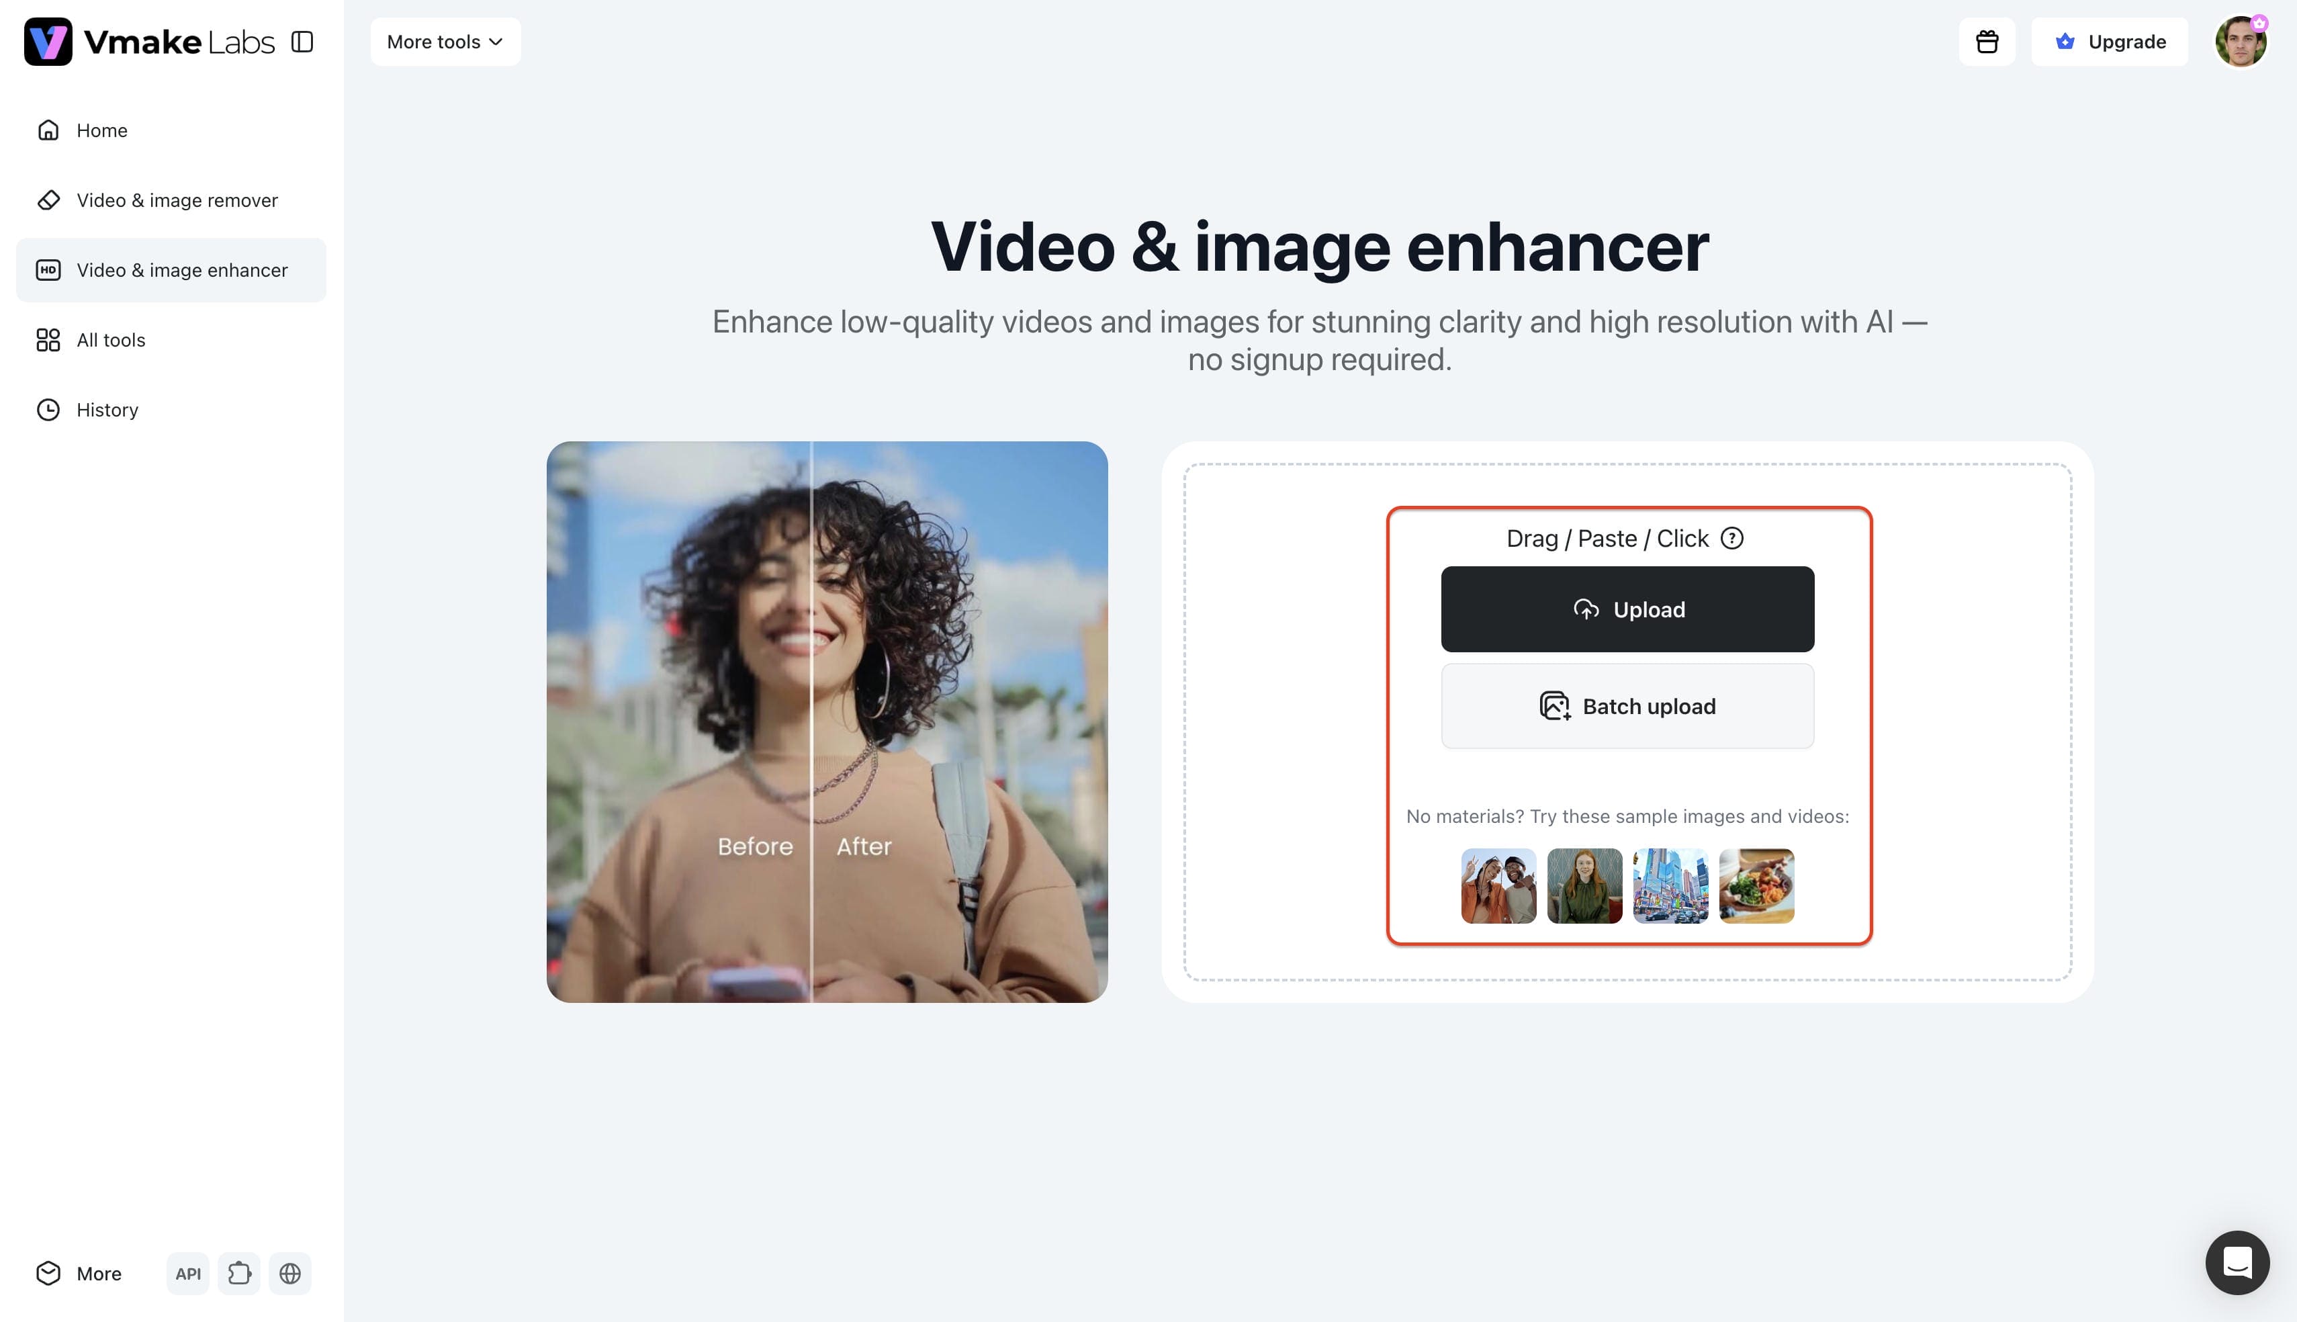Open All tools page

(171, 340)
